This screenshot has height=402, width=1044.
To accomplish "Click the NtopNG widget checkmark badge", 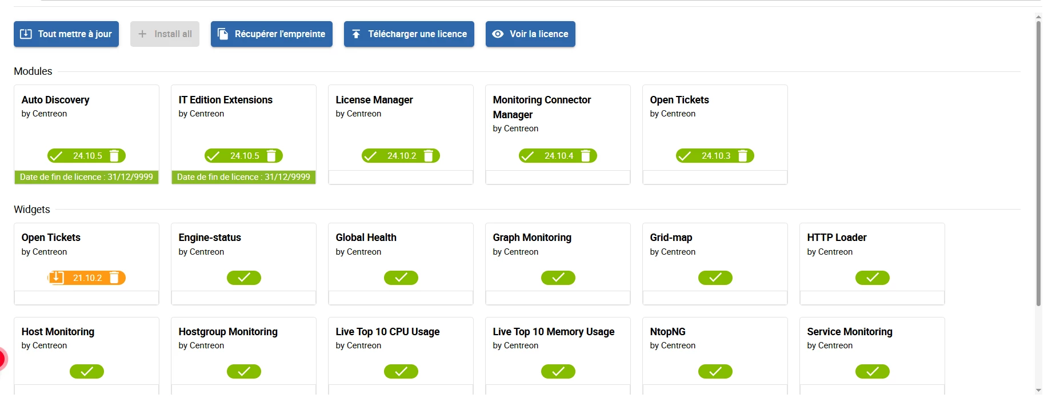I will click(x=715, y=372).
